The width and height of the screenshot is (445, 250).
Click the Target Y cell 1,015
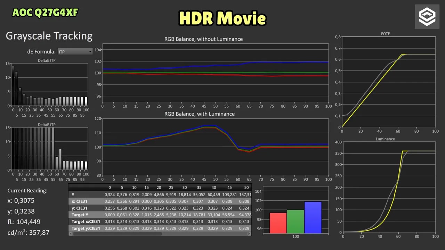(146, 215)
